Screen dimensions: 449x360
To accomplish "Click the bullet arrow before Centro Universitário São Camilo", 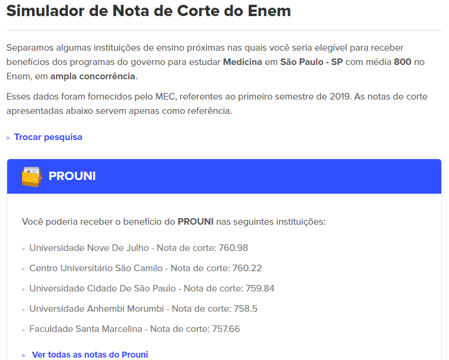I will pos(23,269).
